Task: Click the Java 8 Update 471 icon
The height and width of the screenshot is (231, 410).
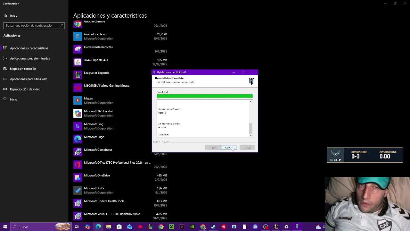Action: point(78,62)
